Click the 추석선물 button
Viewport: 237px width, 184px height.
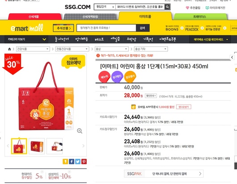[x=63, y=28]
